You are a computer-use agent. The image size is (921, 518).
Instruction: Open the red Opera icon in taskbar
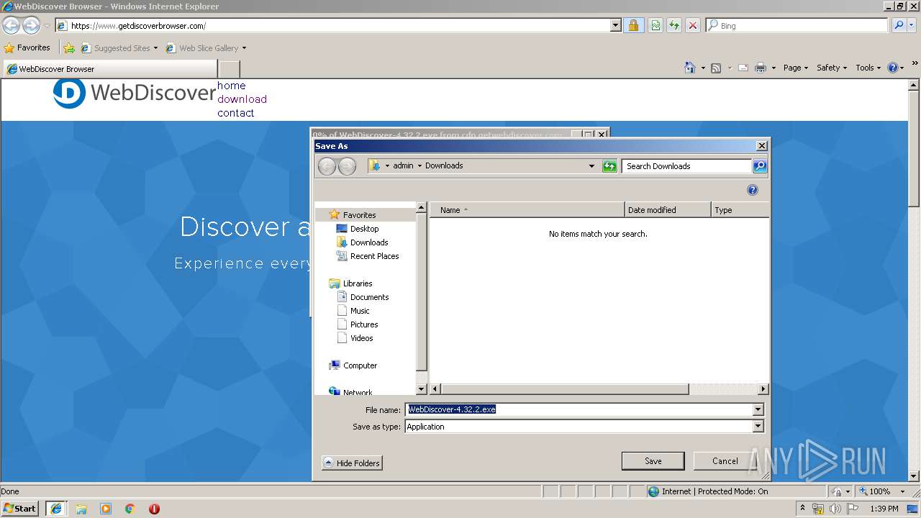(x=154, y=509)
